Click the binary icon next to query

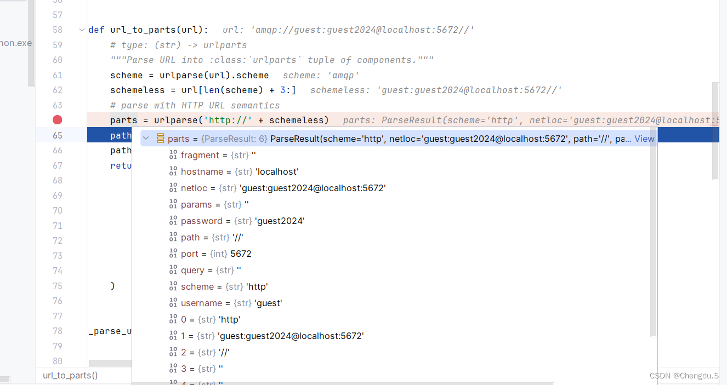173,270
